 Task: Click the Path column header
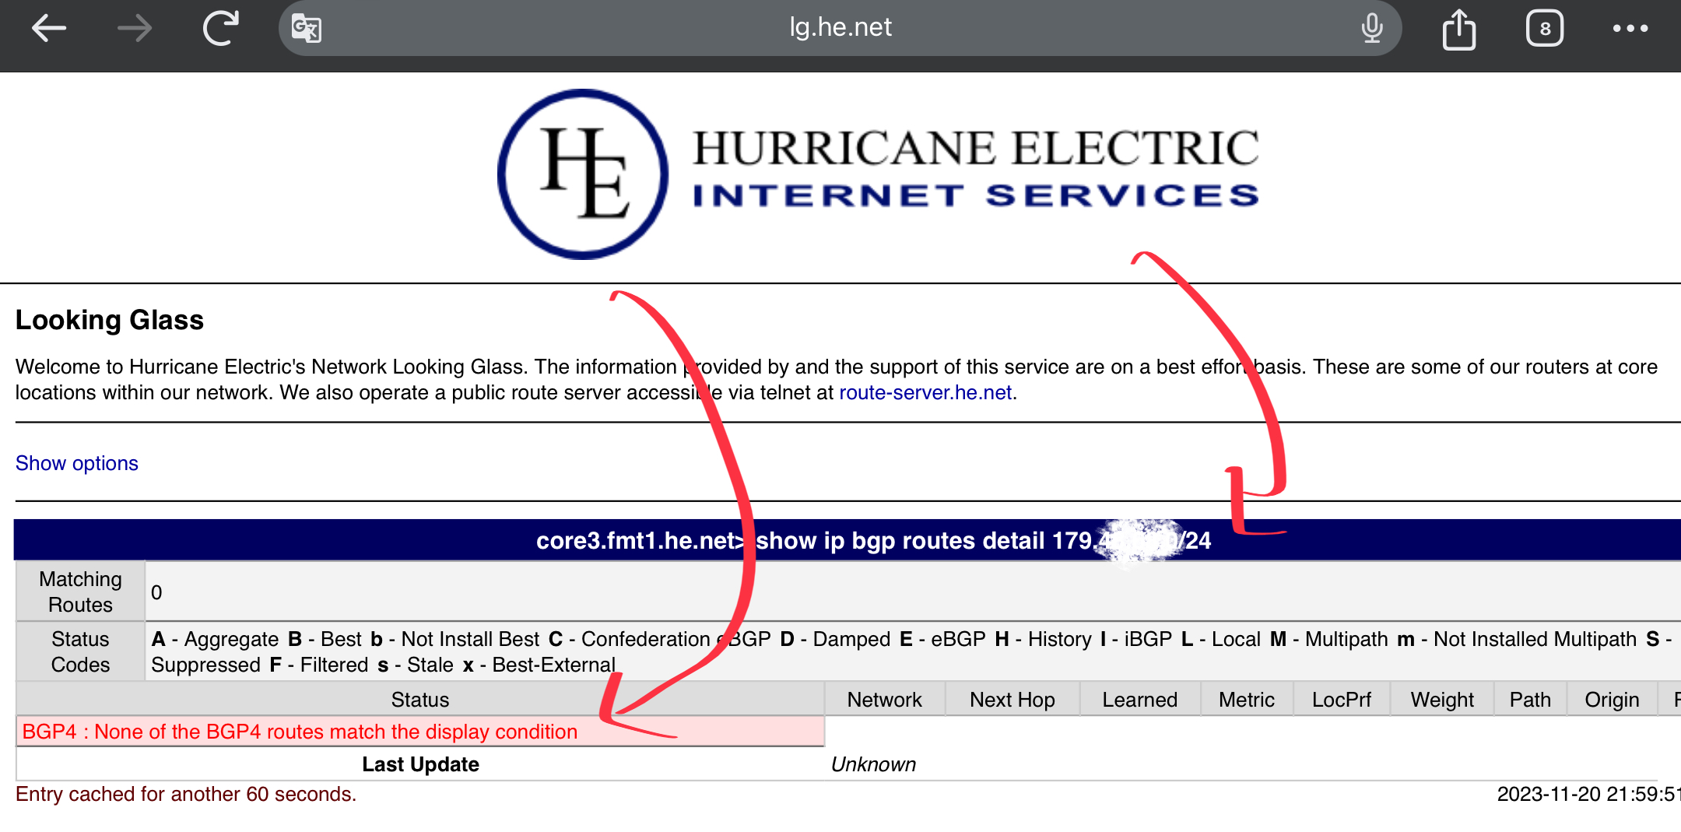click(x=1530, y=700)
